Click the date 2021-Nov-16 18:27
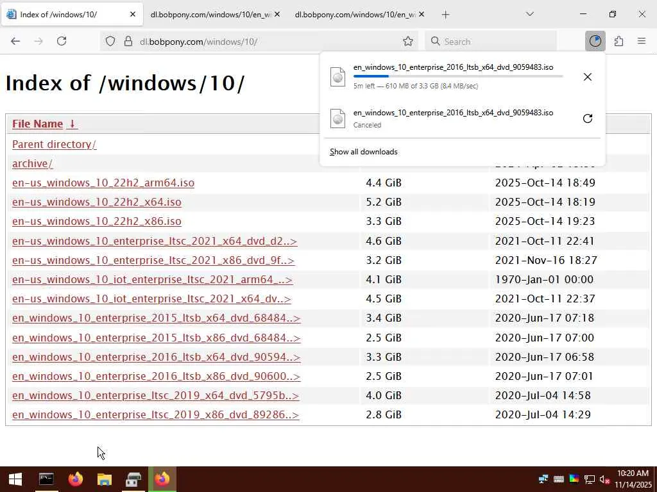Screen dimensions: 657x492 click(546, 260)
